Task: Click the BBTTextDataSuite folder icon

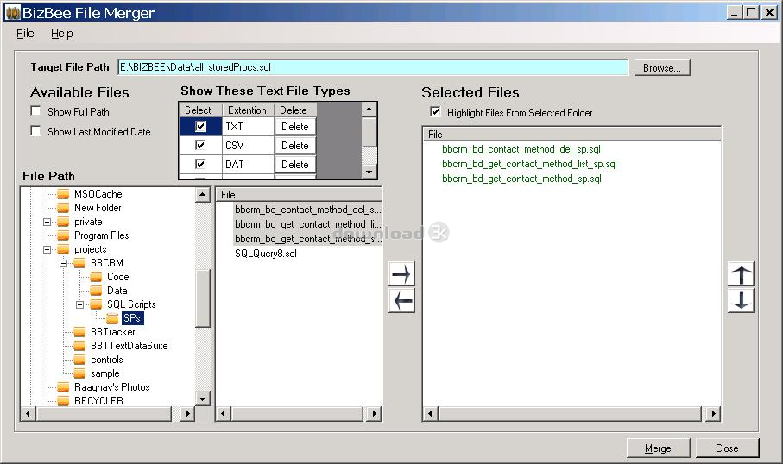Action: tap(80, 346)
